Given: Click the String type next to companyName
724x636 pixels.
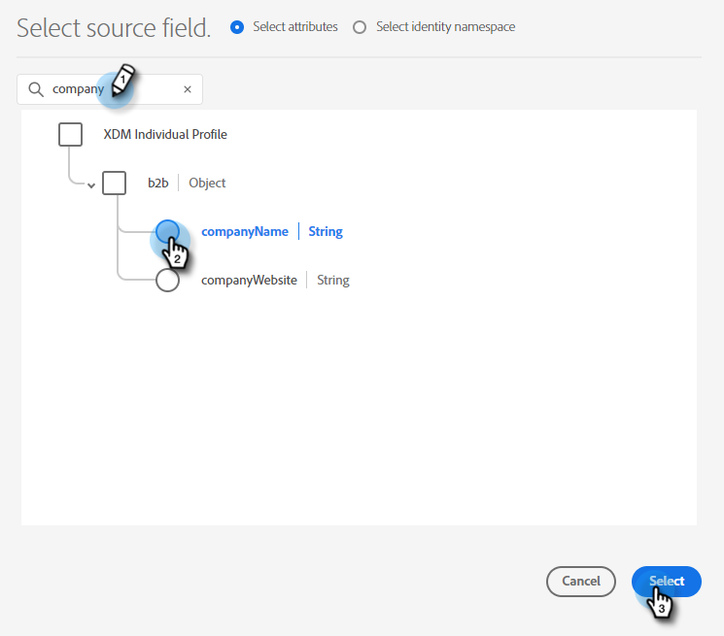Looking at the screenshot, I should [x=326, y=231].
